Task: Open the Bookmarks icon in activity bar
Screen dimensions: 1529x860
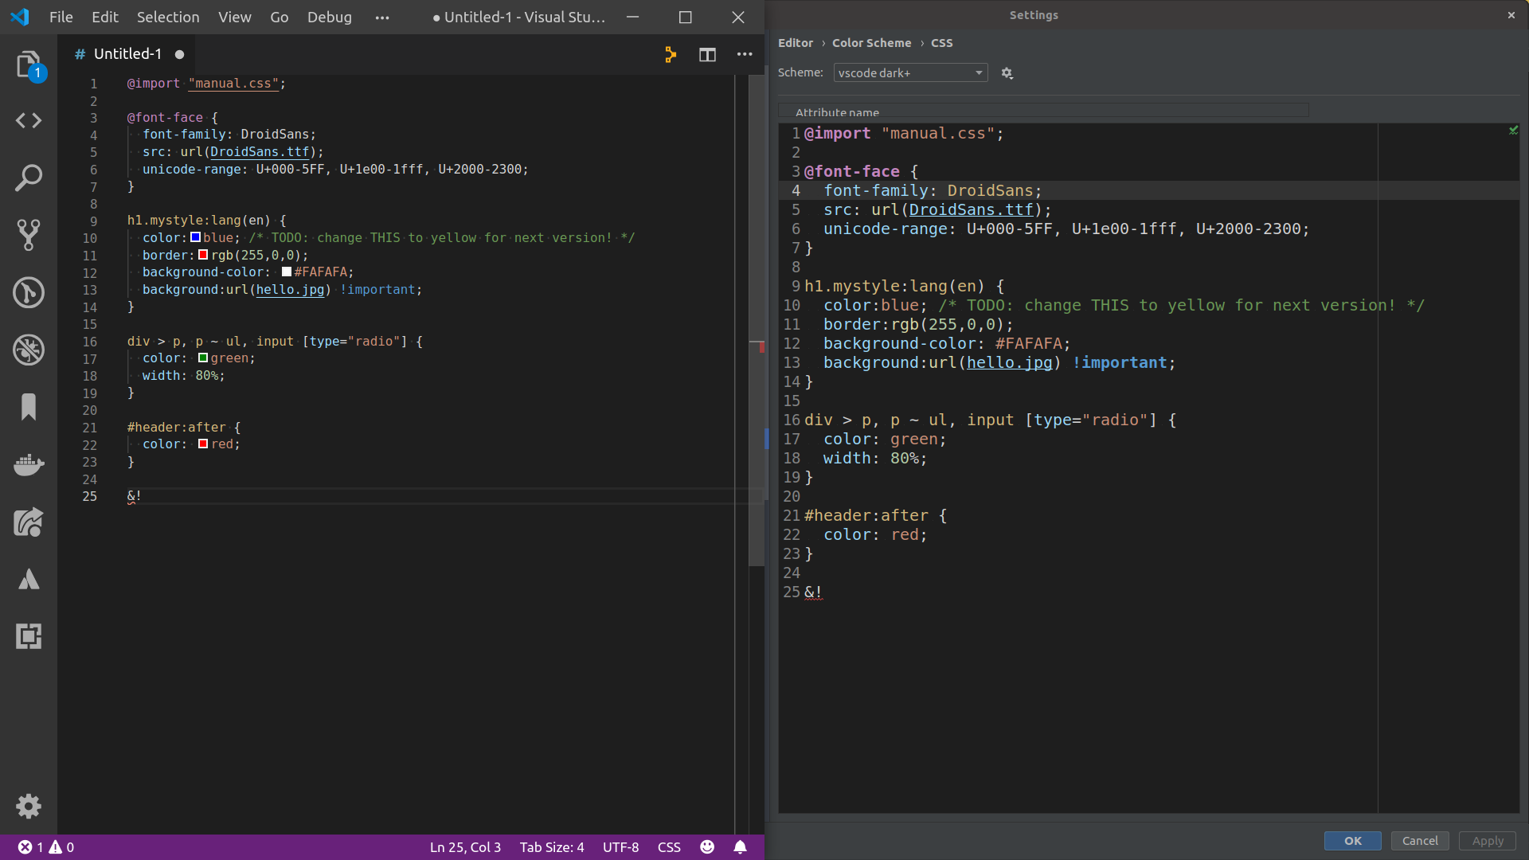Action: (29, 407)
